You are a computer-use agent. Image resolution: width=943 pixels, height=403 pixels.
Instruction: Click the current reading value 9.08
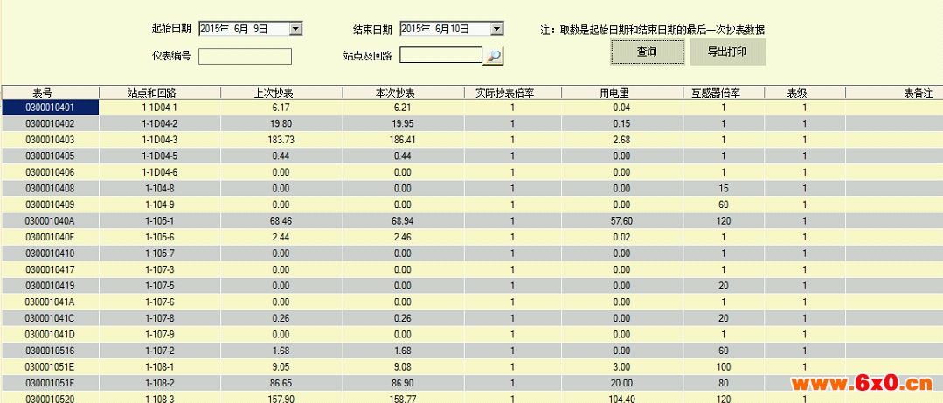tap(404, 366)
